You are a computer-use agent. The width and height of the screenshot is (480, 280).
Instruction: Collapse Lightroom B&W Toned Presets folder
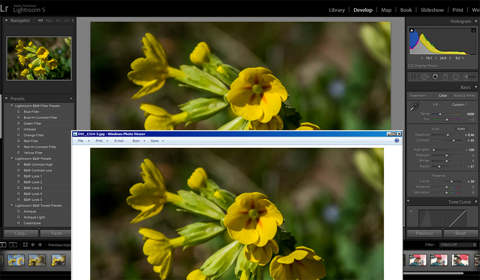[12, 205]
